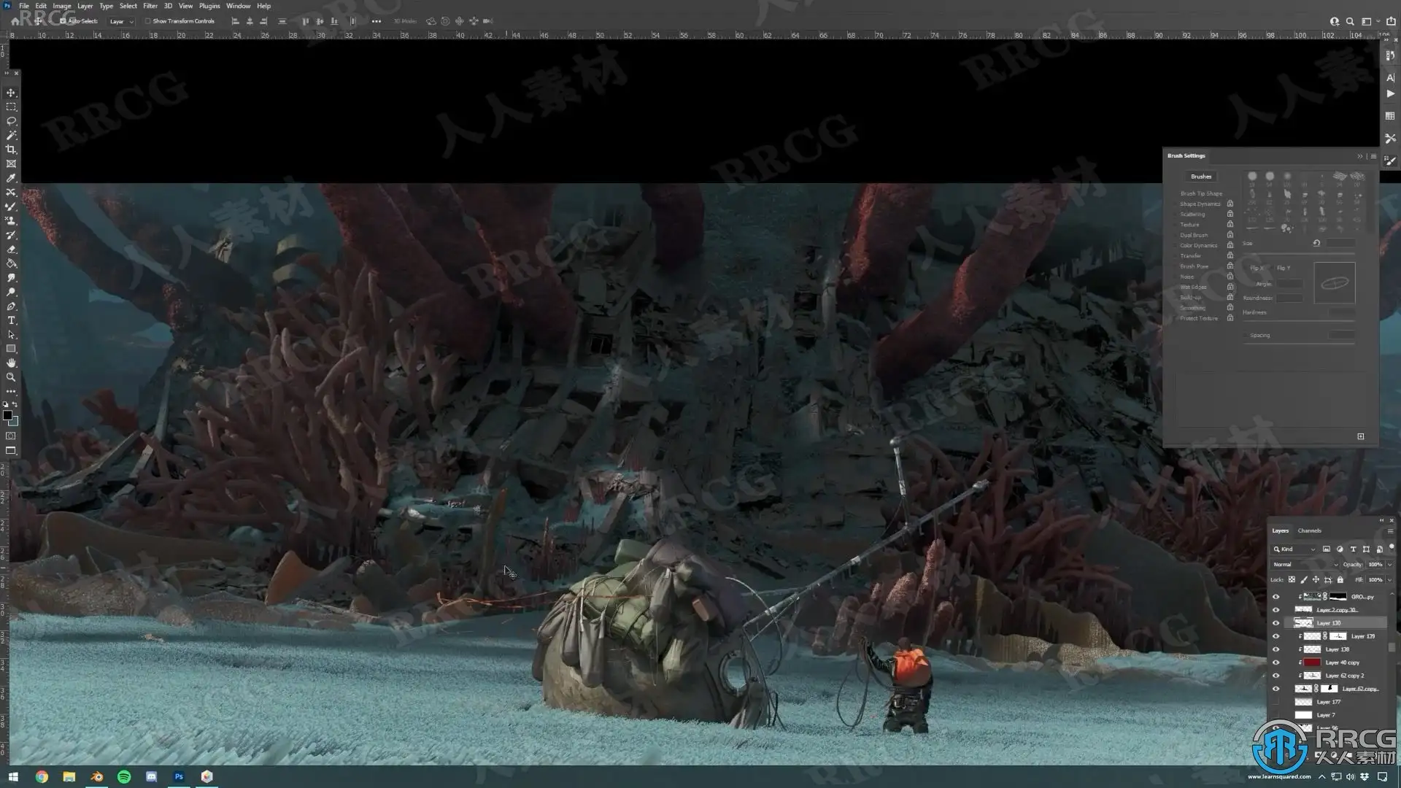Open the Normal blend mode dropdown
The height and width of the screenshot is (788, 1401).
(x=1305, y=564)
